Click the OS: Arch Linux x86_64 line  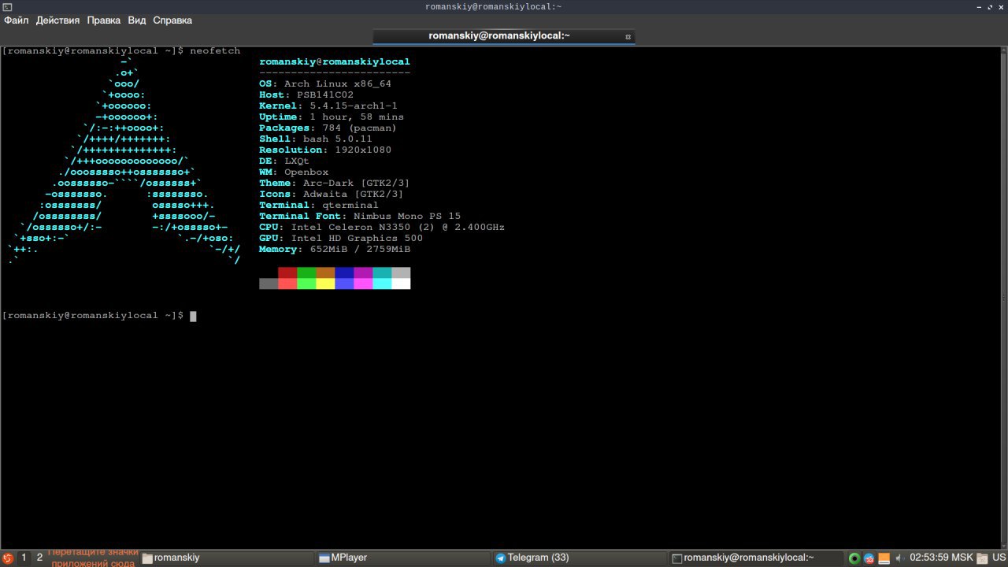tap(325, 83)
